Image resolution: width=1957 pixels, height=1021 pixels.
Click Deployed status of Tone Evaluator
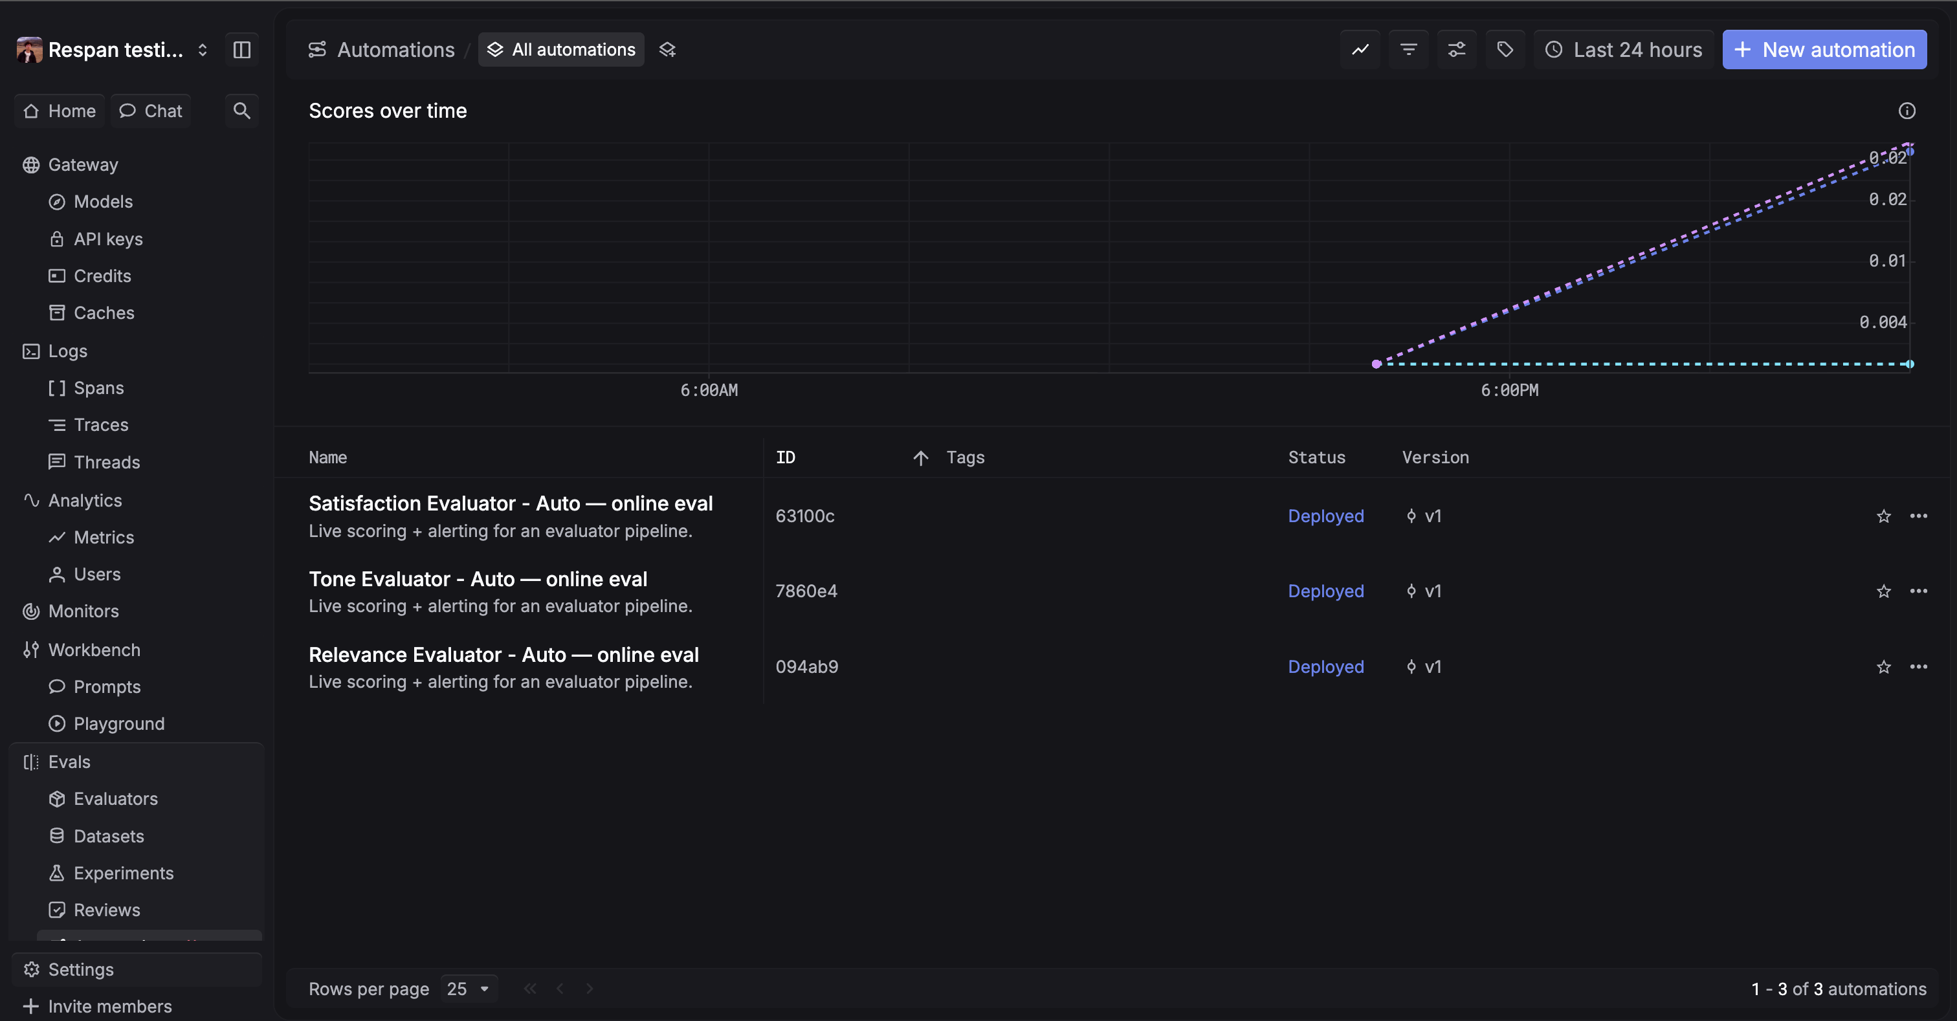(x=1325, y=592)
